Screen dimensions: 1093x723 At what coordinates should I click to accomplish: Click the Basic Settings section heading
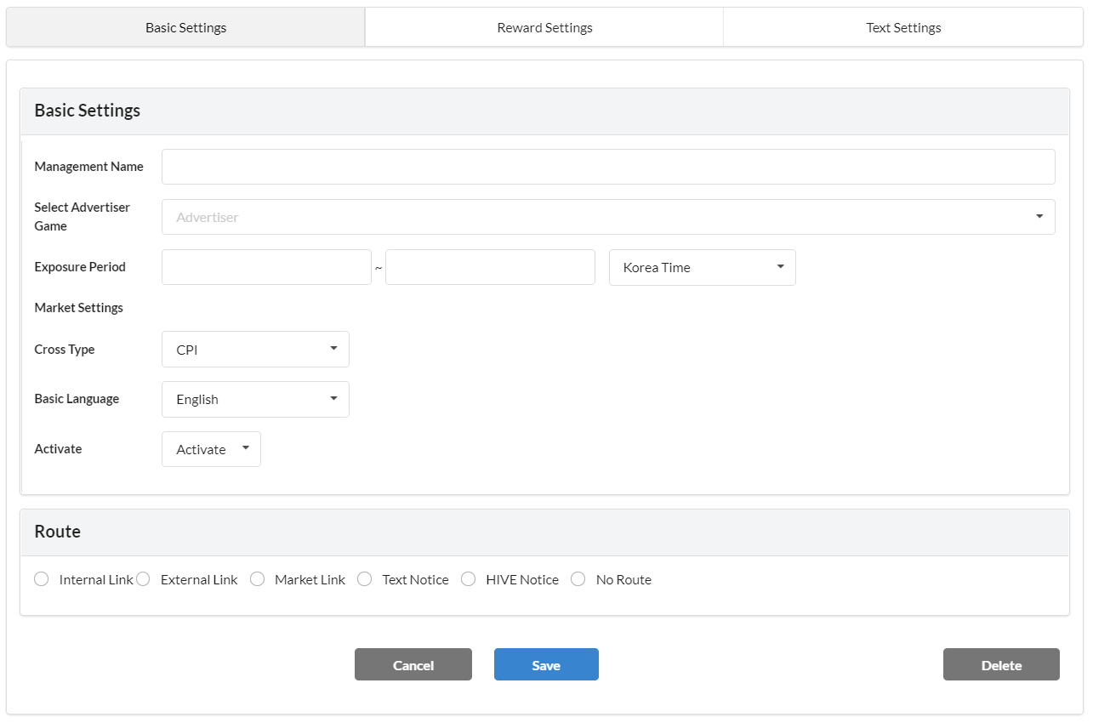[x=88, y=111]
